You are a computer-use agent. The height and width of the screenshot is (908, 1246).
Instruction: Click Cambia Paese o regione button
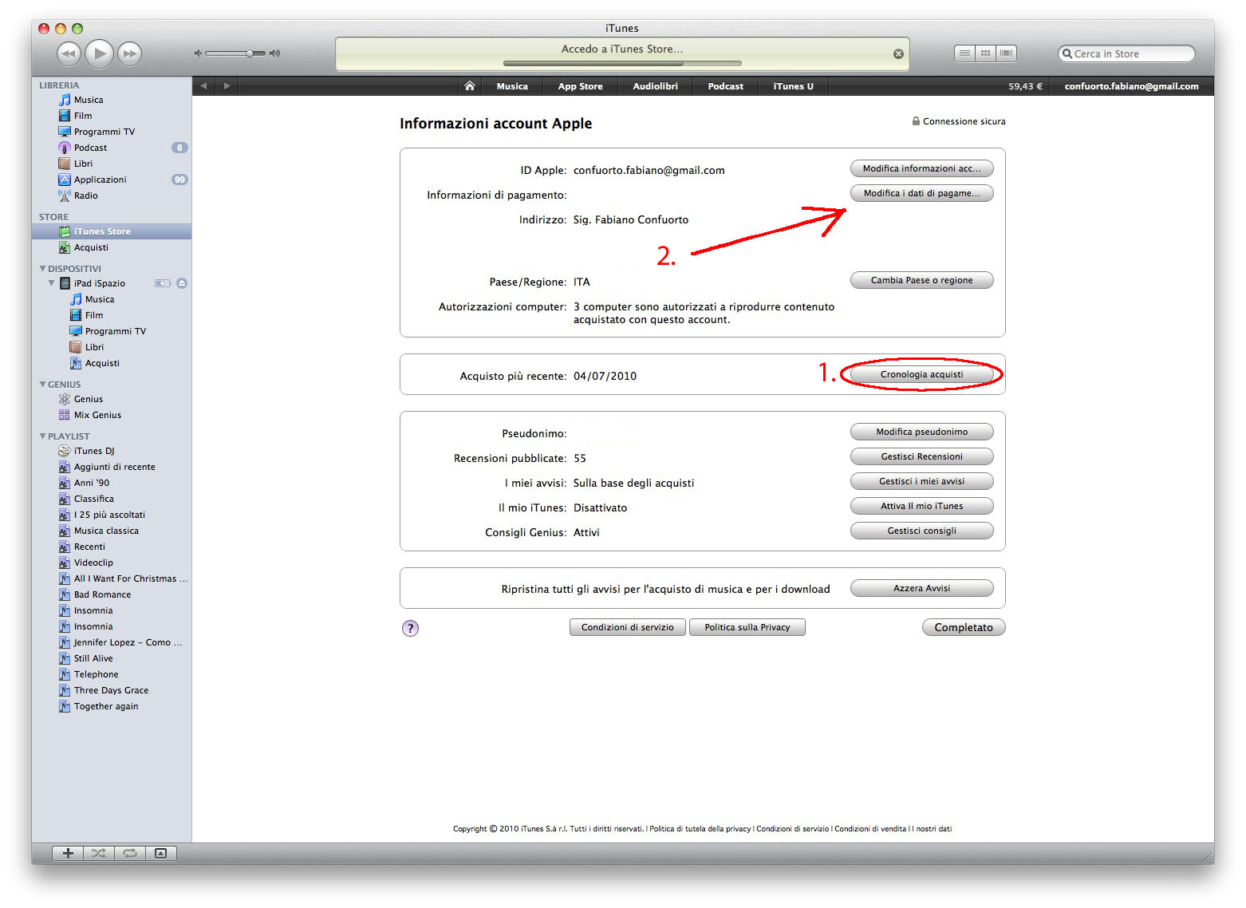coord(921,280)
